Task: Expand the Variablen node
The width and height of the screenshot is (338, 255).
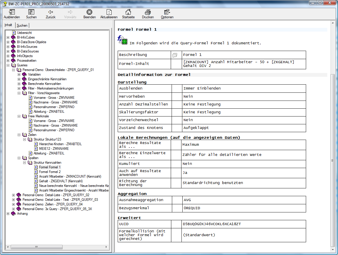Action: pyautogui.click(x=19, y=74)
